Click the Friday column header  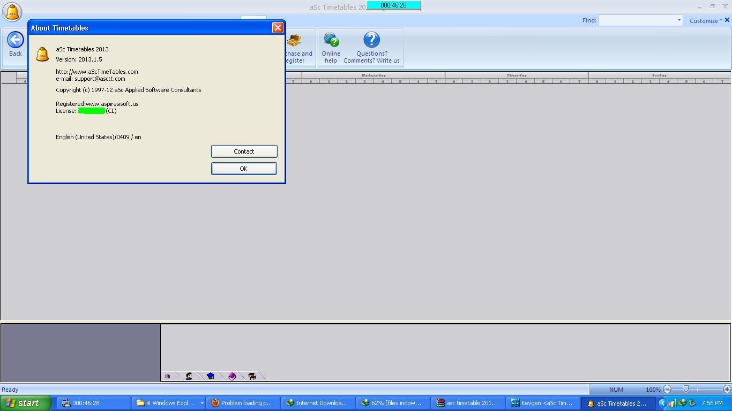660,75
